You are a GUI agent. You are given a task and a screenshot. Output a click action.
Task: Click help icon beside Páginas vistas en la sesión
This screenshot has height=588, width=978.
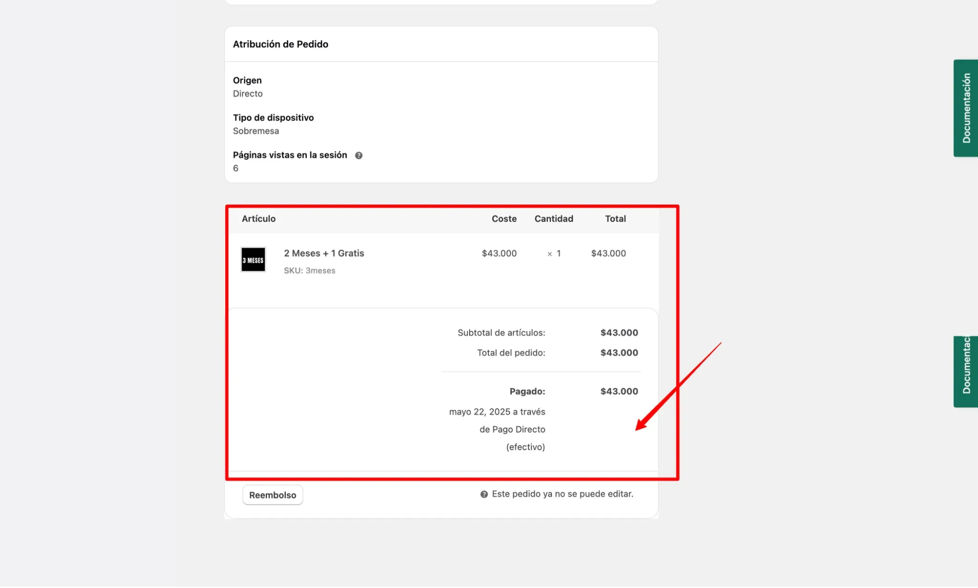(x=358, y=155)
